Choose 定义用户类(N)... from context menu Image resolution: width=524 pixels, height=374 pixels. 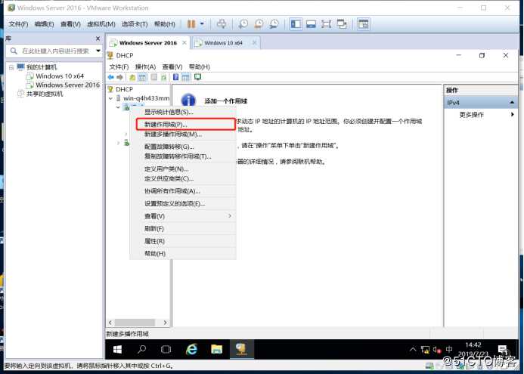[x=183, y=168]
